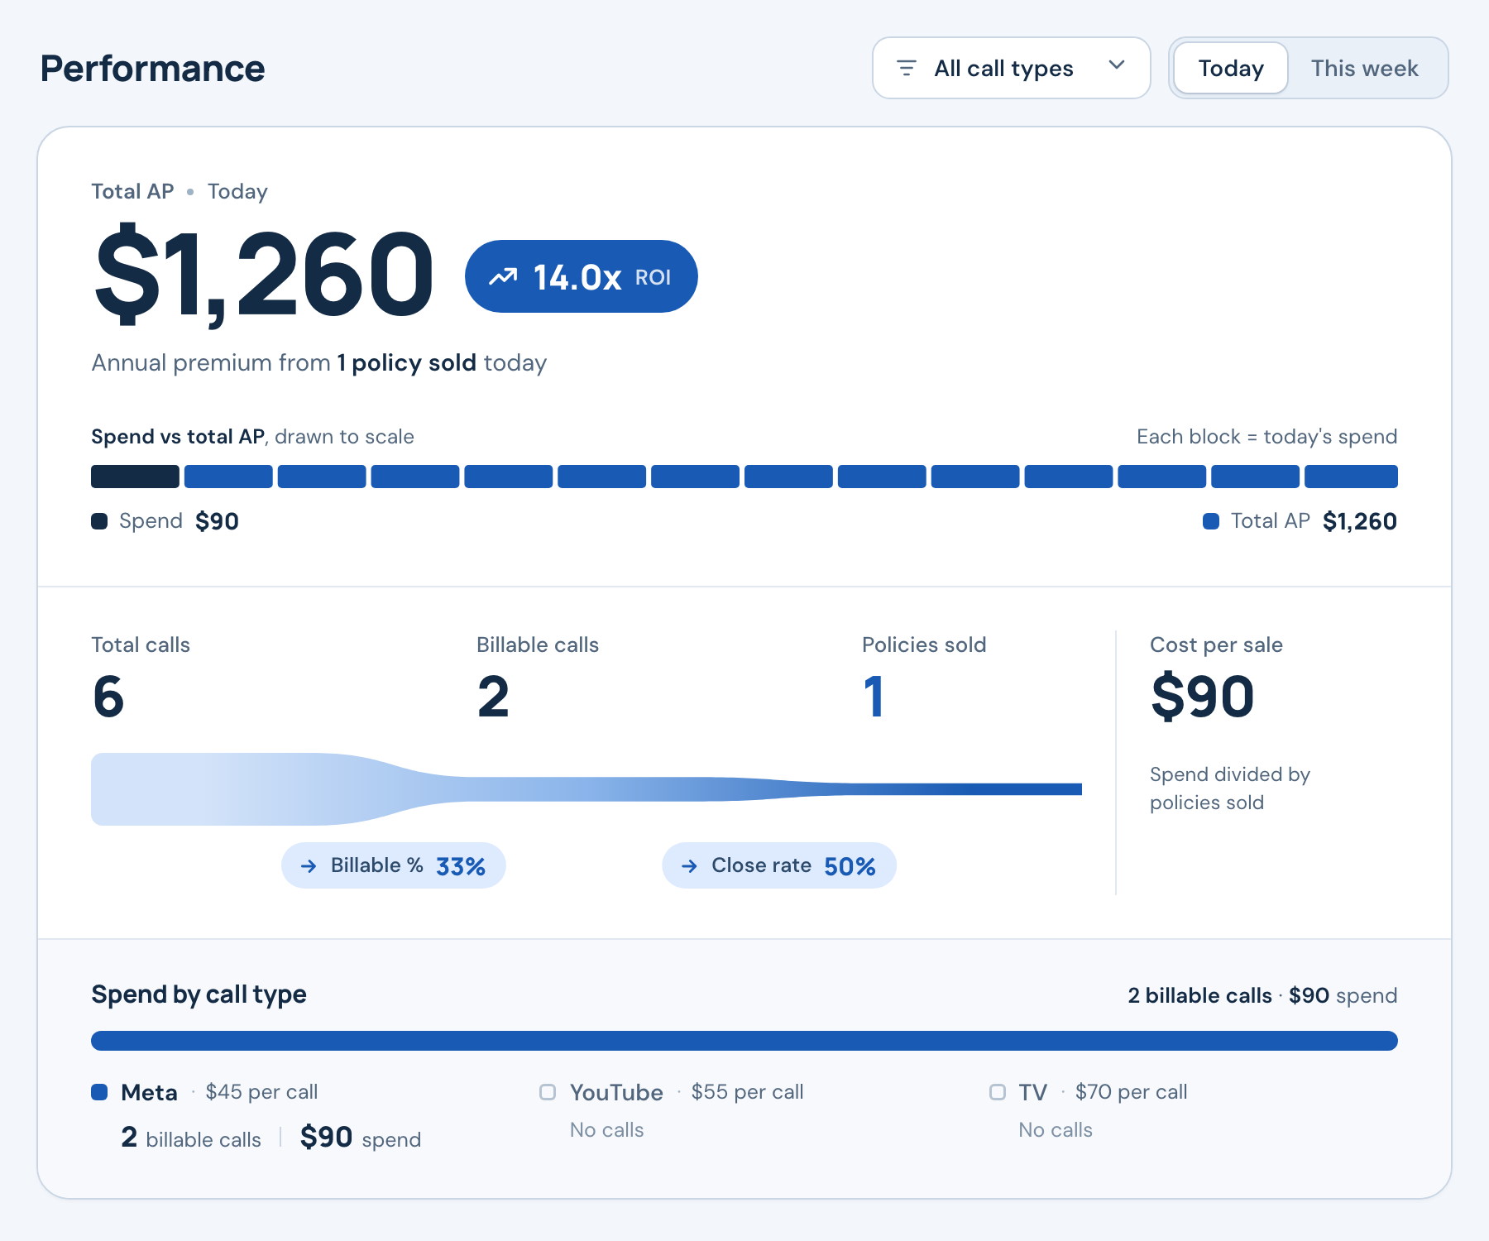The height and width of the screenshot is (1241, 1489).
Task: Click the YouTube '$55 per call' rate
Action: [x=747, y=1092]
